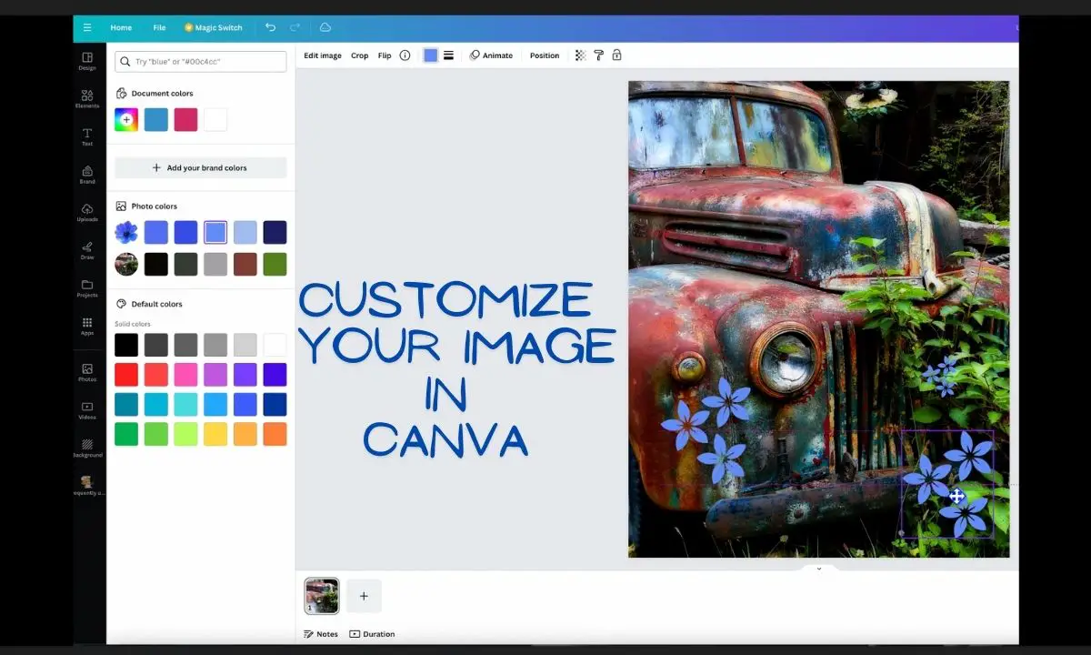Open the Photos panel
This screenshot has height=655, width=1091.
(x=87, y=372)
